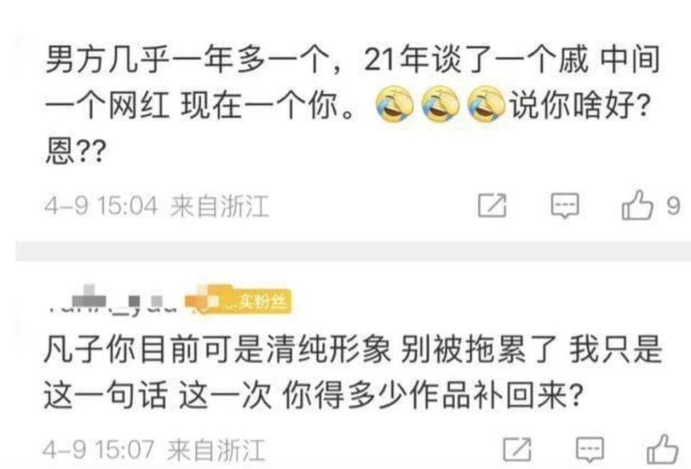Tap the yellow 实粉丝 fan badge

[238, 301]
